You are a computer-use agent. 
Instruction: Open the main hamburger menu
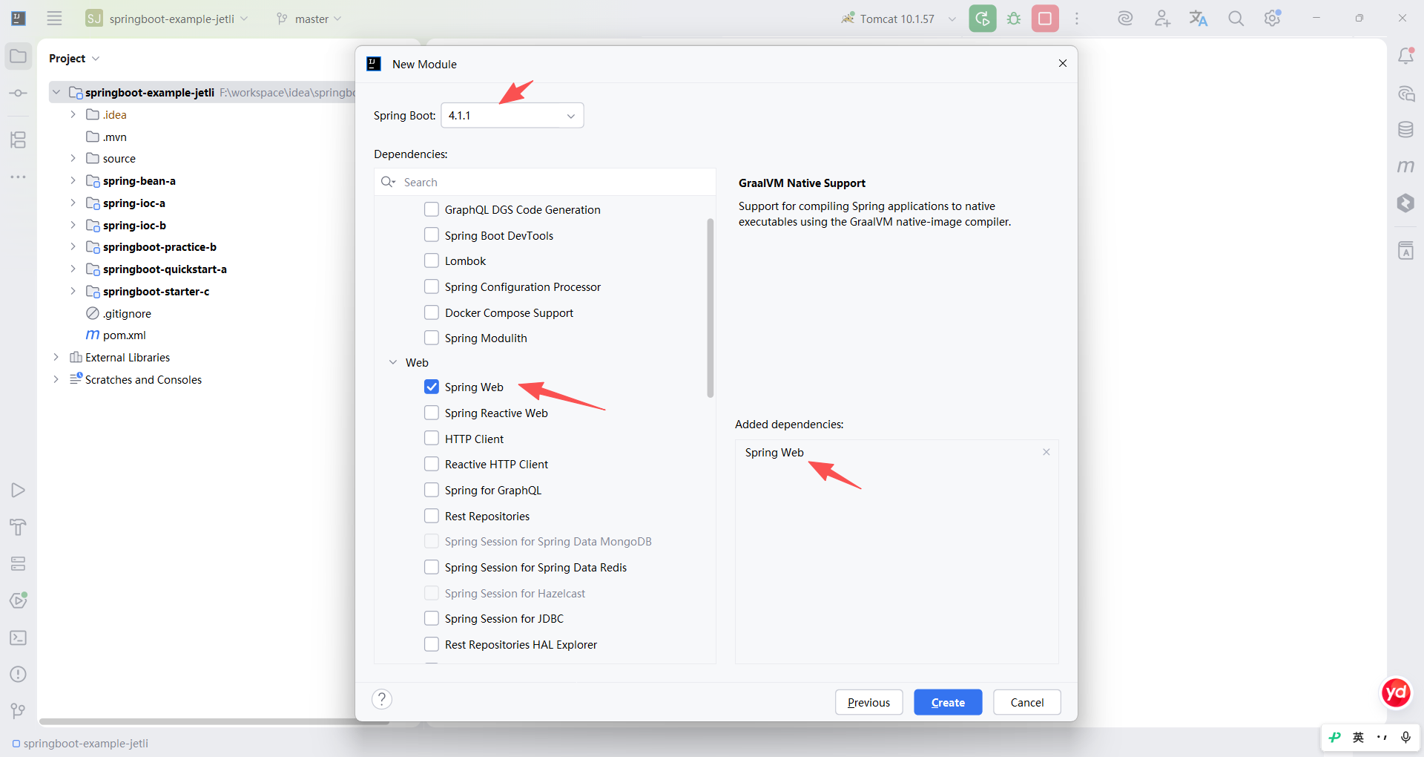pyautogui.click(x=54, y=19)
